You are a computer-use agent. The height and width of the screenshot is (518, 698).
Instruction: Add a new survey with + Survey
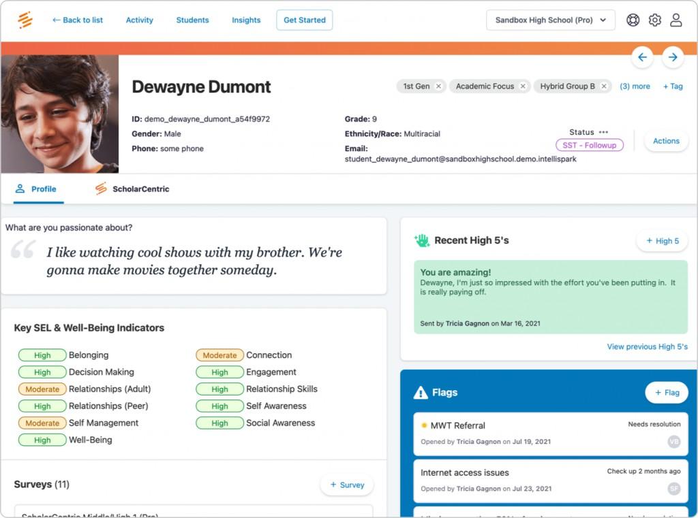(x=347, y=485)
